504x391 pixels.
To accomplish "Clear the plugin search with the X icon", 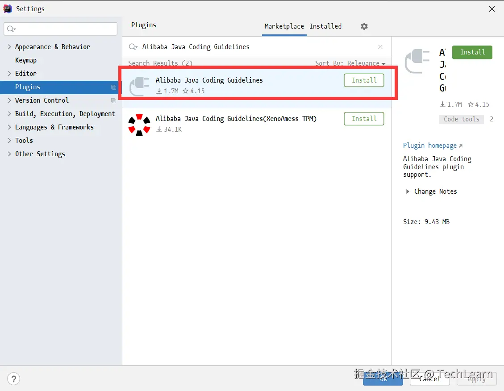I will 380,47.
